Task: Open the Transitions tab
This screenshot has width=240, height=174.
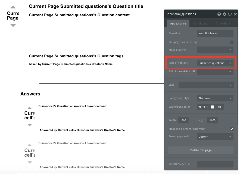Action: [223, 23]
